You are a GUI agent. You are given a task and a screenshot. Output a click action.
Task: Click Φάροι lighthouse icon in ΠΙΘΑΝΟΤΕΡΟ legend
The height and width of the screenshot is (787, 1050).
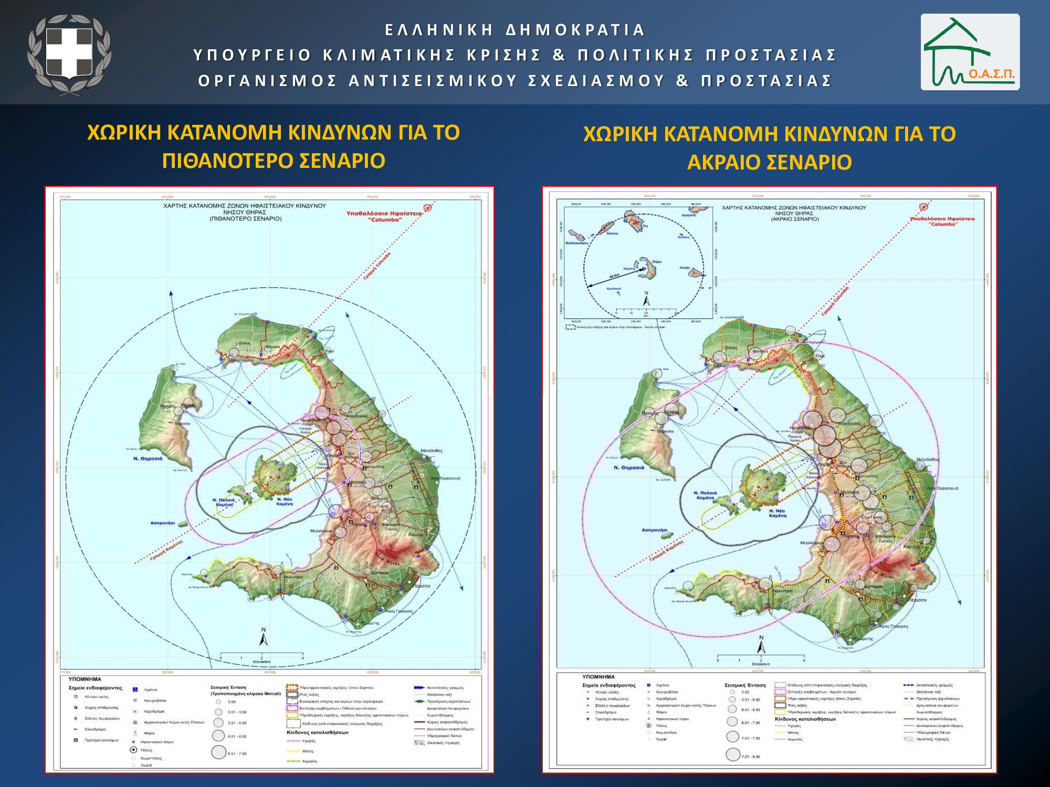(135, 733)
